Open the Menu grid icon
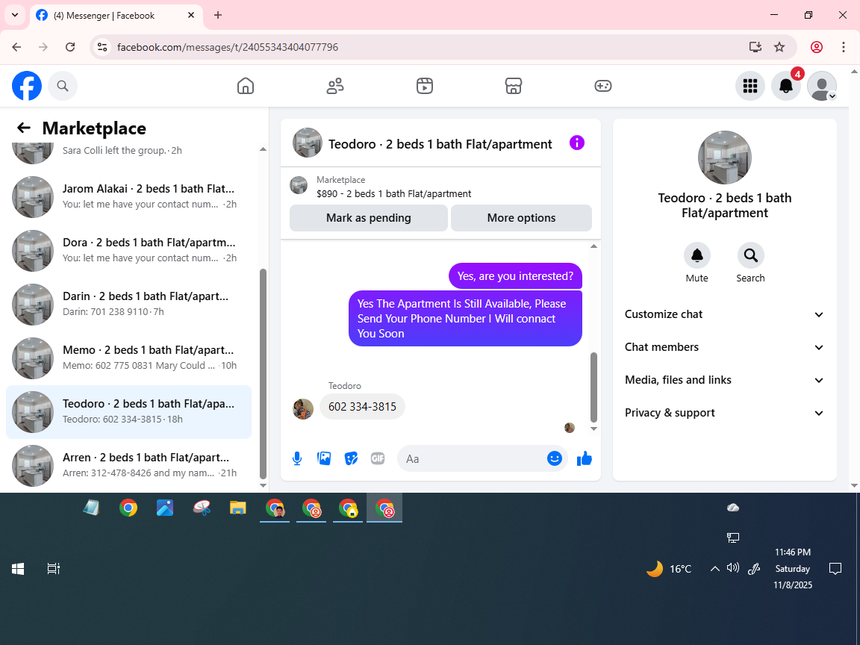The image size is (860, 645). pos(750,86)
